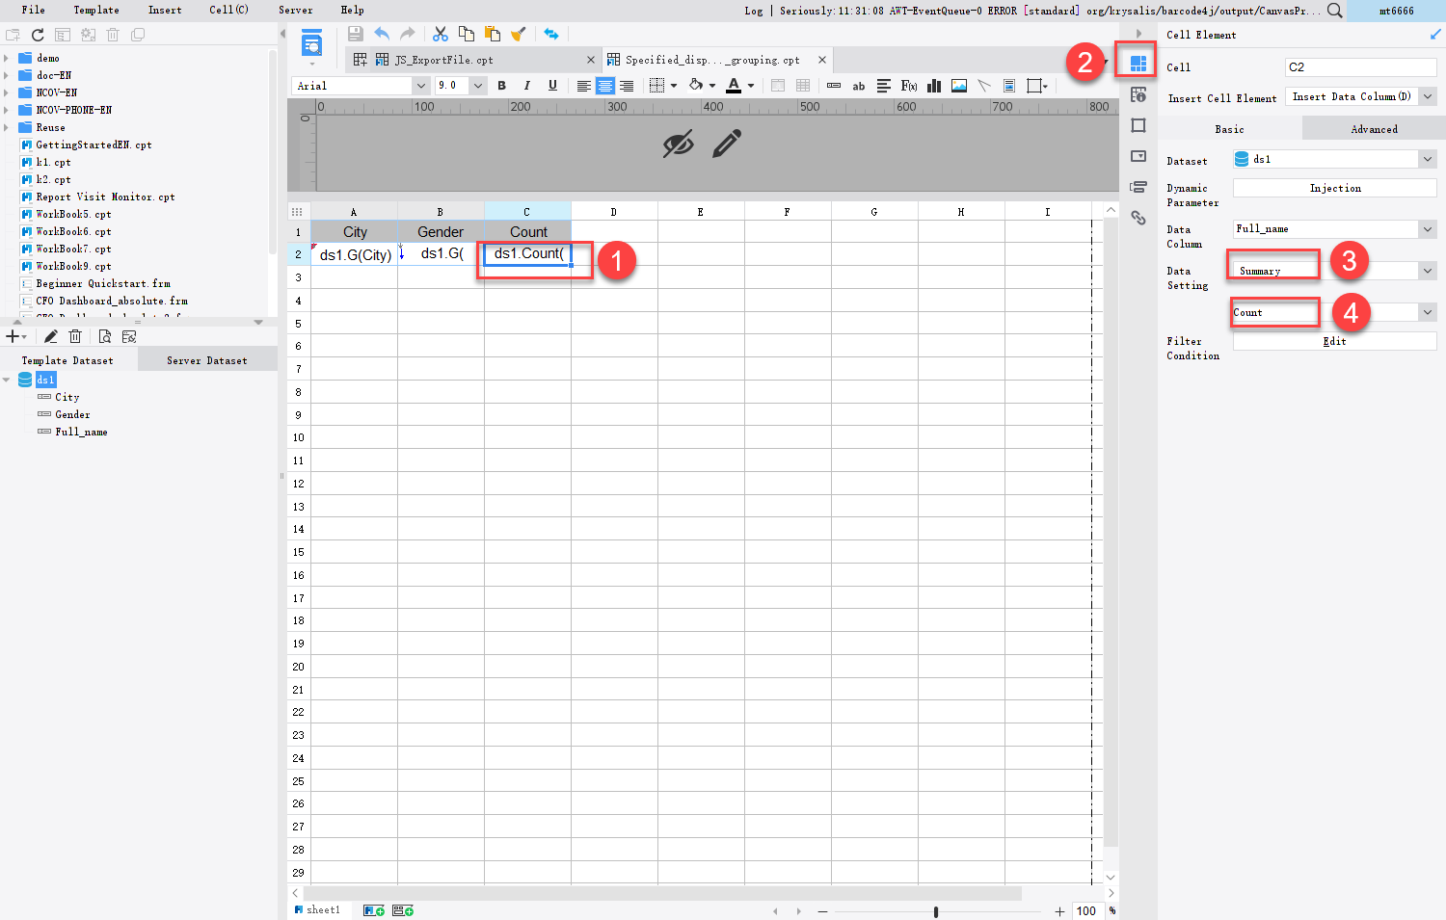1446x920 pixels.
Task: Toggle center horizontal alignment
Action: [604, 86]
